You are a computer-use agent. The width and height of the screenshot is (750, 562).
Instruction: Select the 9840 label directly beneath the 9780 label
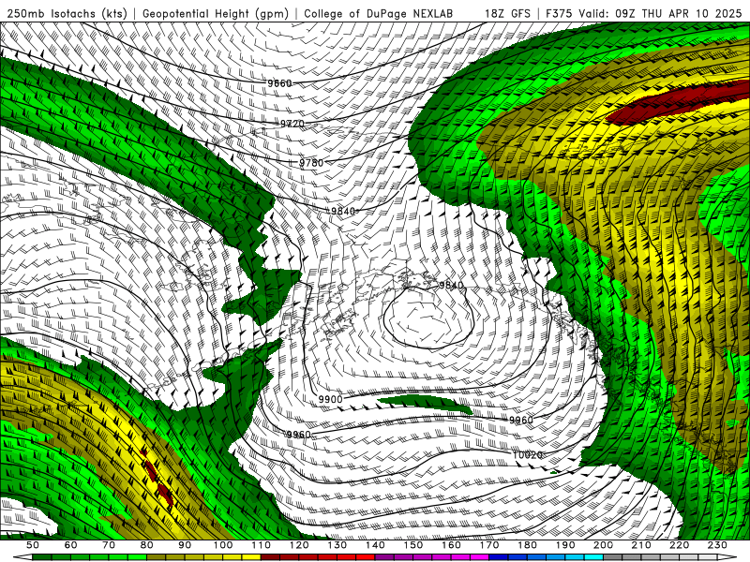coord(343,212)
